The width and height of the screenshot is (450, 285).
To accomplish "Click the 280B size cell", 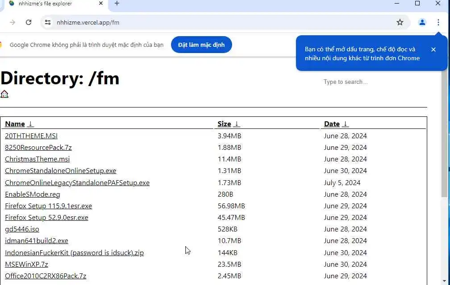I will [x=225, y=194].
